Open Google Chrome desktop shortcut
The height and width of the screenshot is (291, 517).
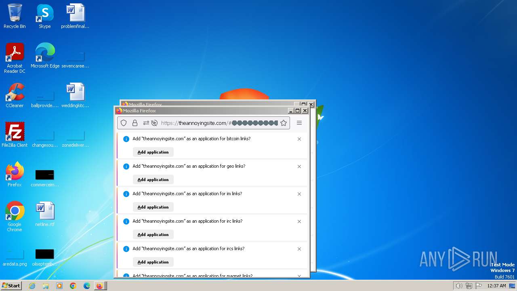15,217
